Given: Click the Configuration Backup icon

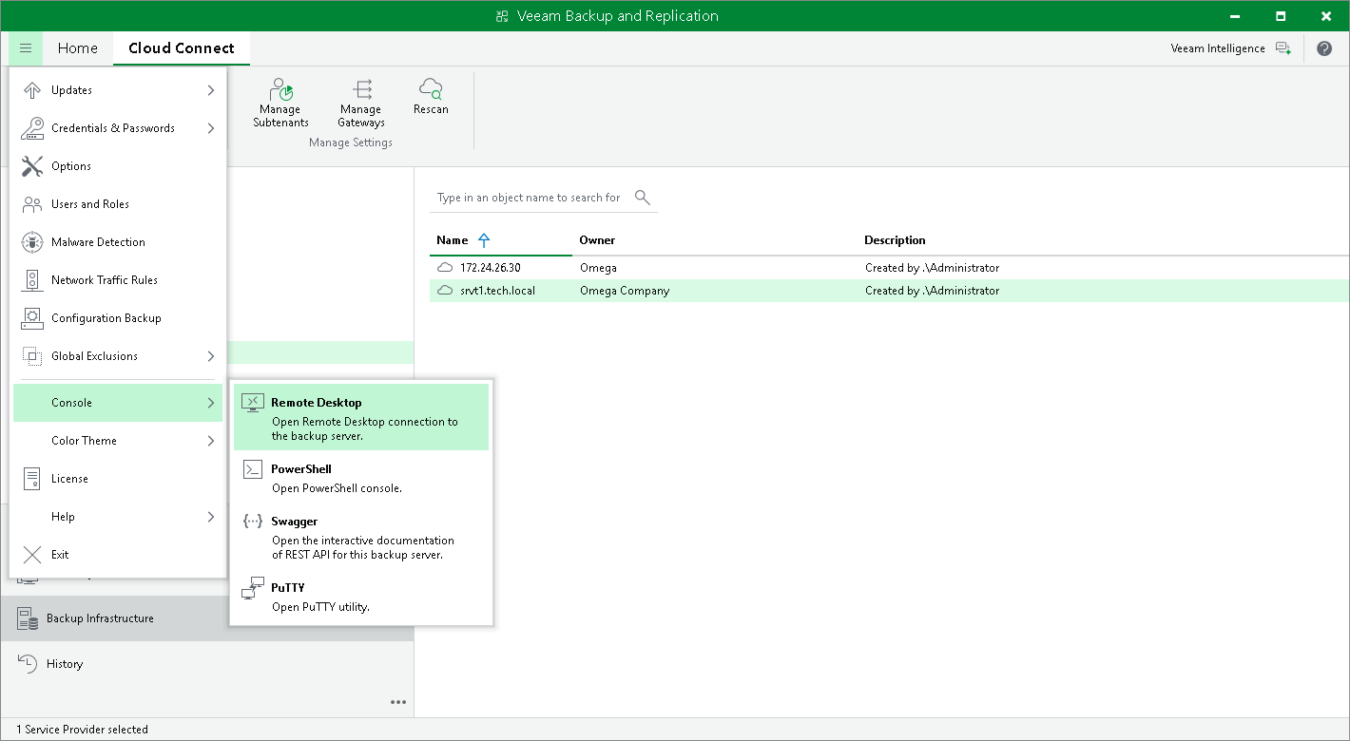Looking at the screenshot, I should tap(33, 318).
